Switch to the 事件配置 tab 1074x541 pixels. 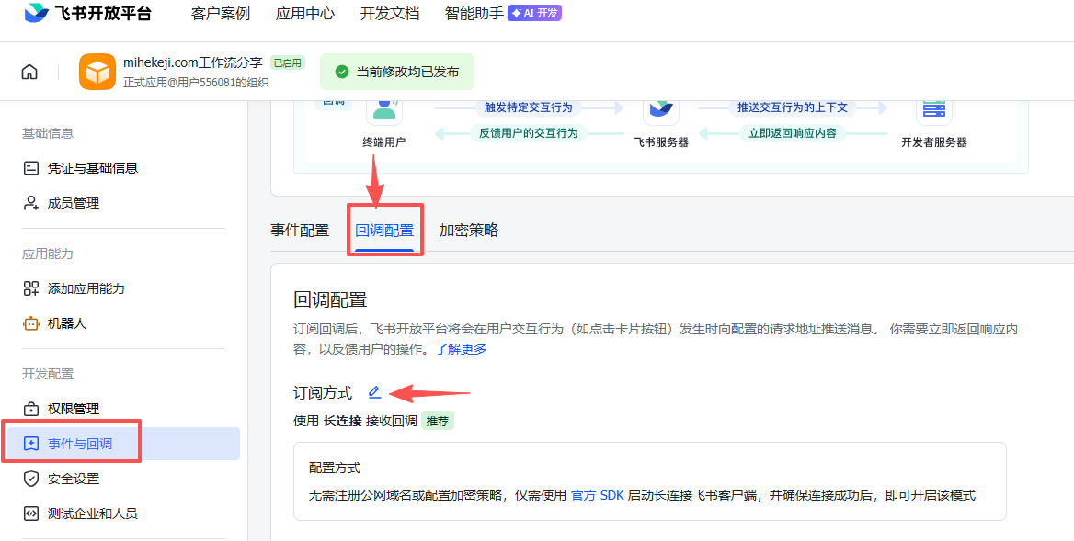pyautogui.click(x=300, y=230)
